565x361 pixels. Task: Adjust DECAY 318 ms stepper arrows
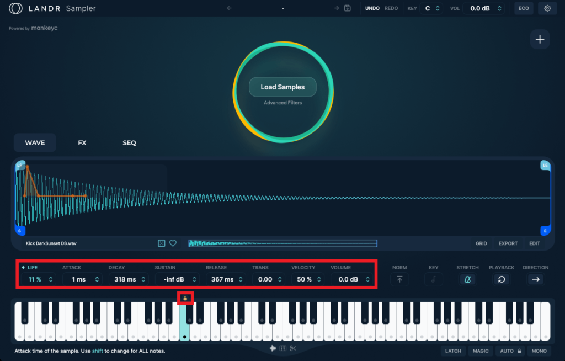point(143,279)
